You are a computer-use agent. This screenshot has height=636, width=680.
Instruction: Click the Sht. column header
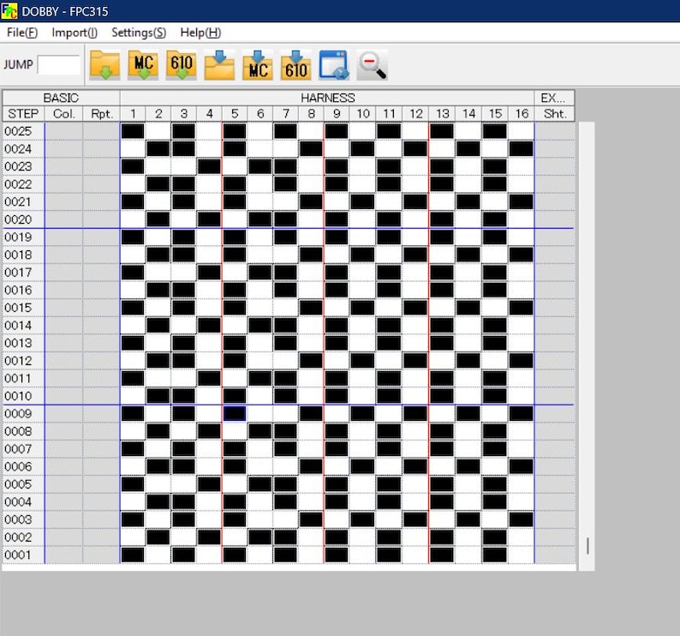tap(555, 114)
